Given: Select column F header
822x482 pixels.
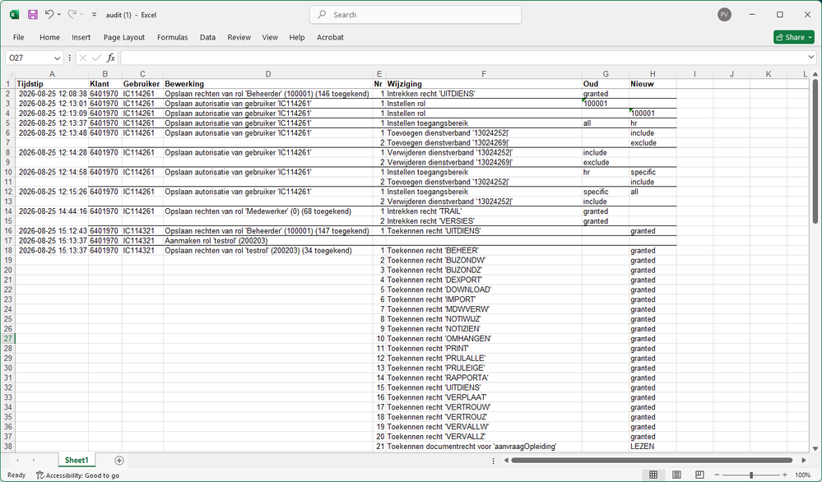Looking at the screenshot, I should pos(484,74).
